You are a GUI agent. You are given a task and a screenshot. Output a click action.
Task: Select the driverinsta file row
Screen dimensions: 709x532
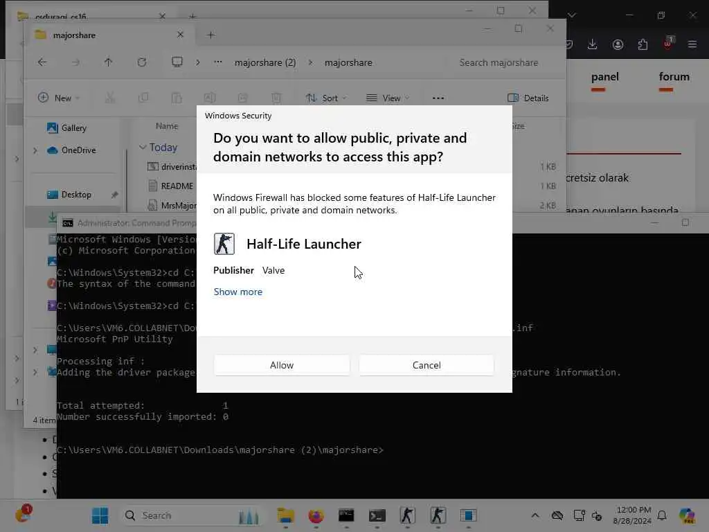click(172, 166)
